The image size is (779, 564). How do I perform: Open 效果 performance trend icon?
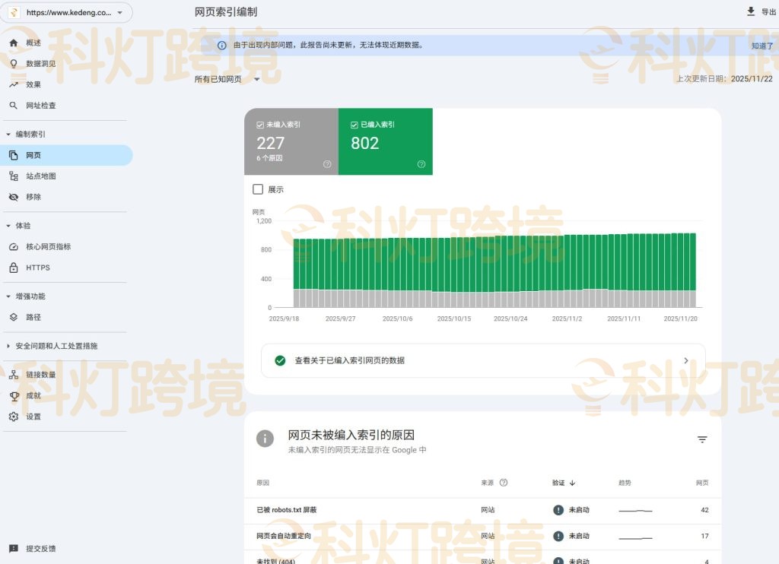14,84
